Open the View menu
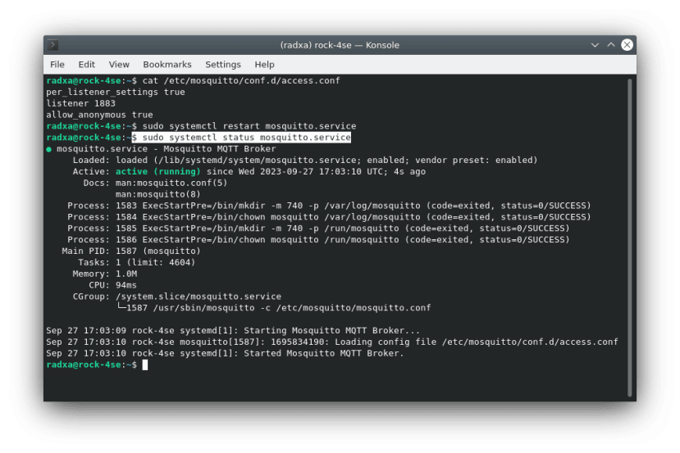Viewport: 680px width, 453px height. [x=119, y=65]
